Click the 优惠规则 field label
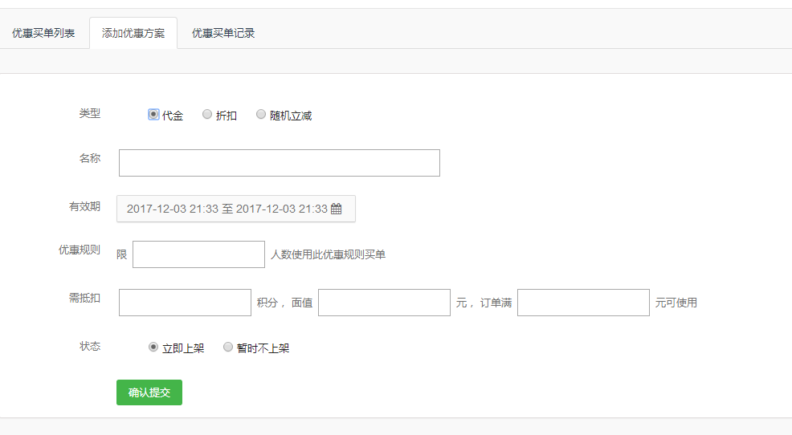The image size is (792, 435). pos(80,250)
